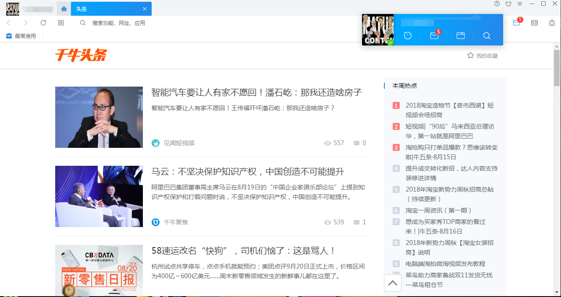Image resolution: width=561 pixels, height=297 pixels.
Task: Open hot item 2018年新势力周秋【淘宝女装招商】
Action: (450, 248)
